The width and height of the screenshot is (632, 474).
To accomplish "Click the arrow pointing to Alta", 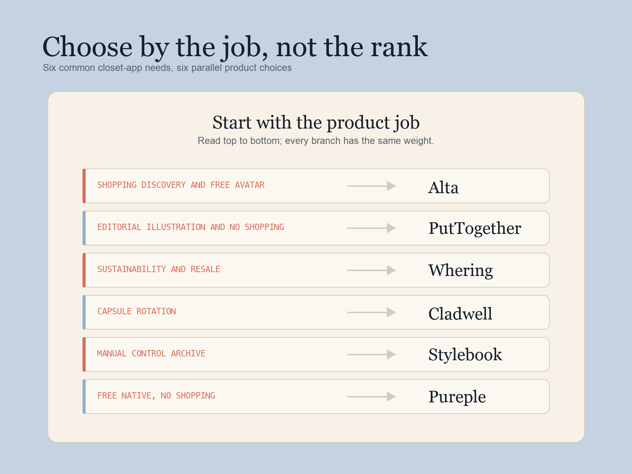I will (371, 186).
